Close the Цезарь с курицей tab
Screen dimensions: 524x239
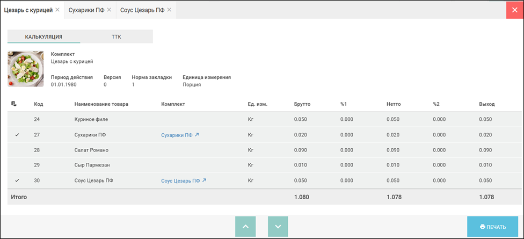[x=57, y=10]
